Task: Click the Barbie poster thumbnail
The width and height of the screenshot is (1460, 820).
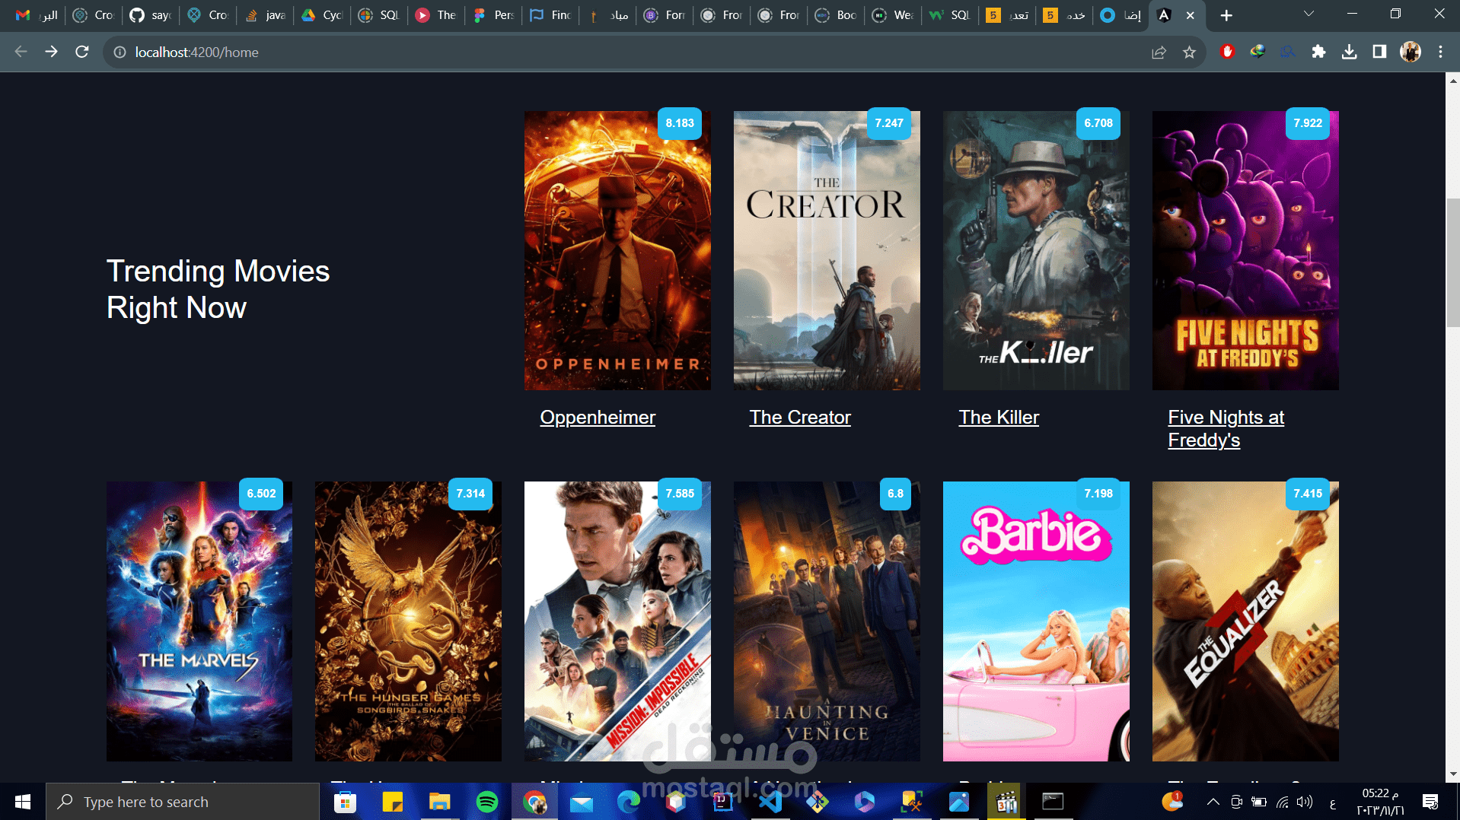Action: [1036, 621]
